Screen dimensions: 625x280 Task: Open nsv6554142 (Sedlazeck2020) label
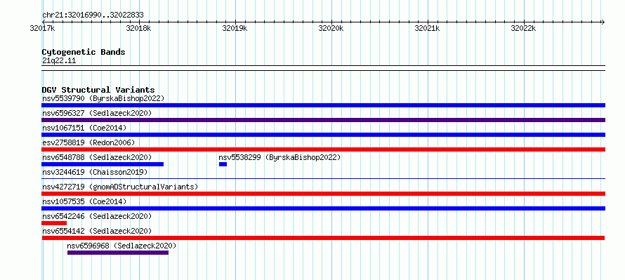click(x=97, y=231)
